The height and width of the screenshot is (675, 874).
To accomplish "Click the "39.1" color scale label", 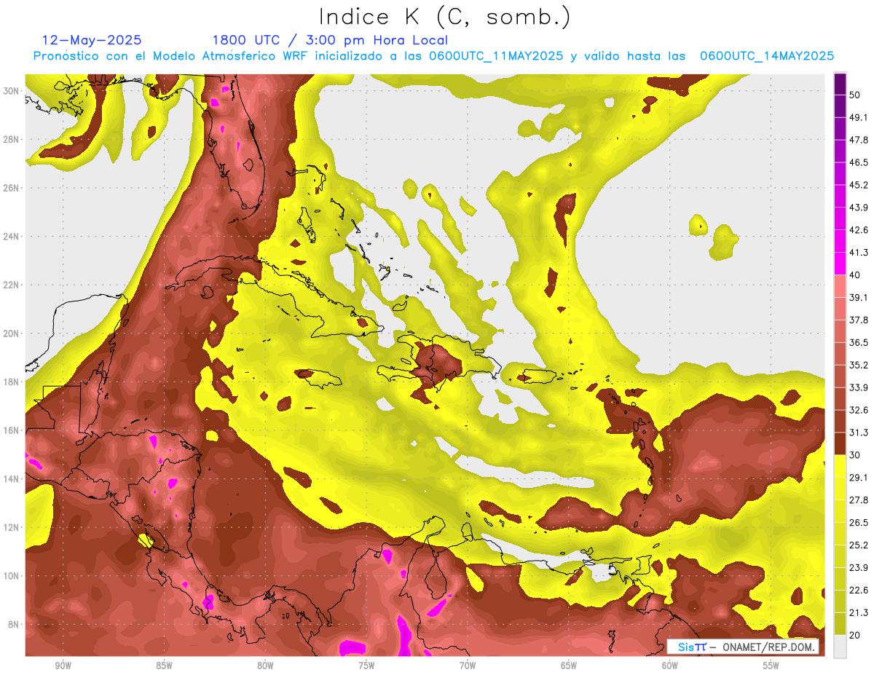I will pos(859,298).
